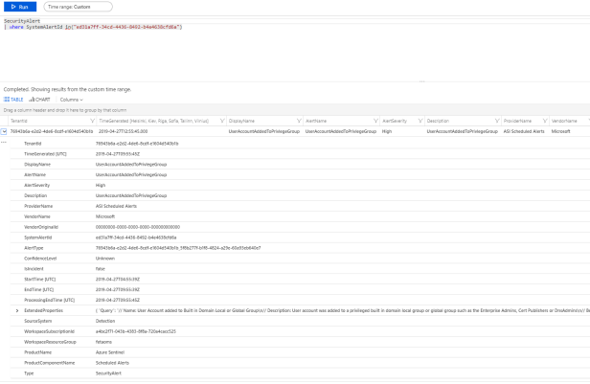This screenshot has width=590, height=384.
Task: Select the IsIncident value false
Action: 100,269
